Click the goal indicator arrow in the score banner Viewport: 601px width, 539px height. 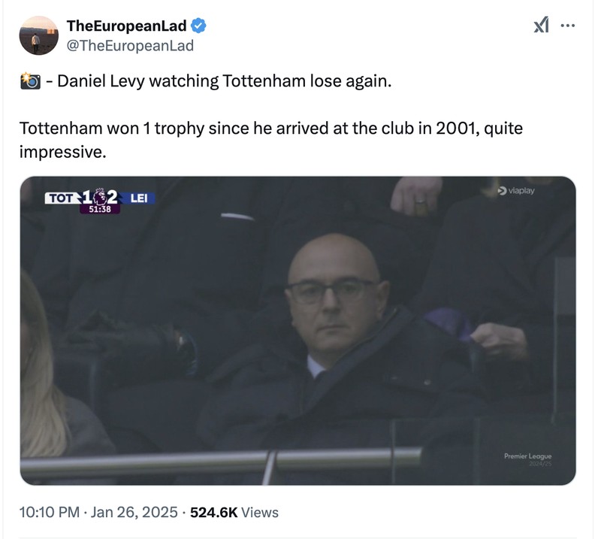coord(78,195)
